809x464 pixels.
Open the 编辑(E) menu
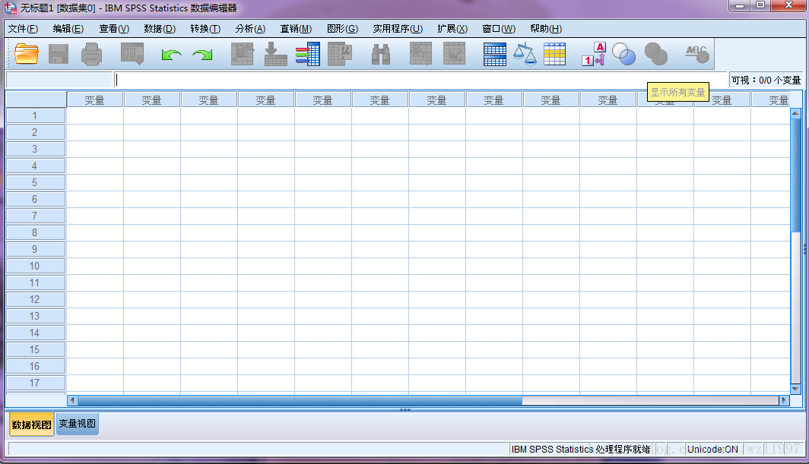pyautogui.click(x=68, y=29)
